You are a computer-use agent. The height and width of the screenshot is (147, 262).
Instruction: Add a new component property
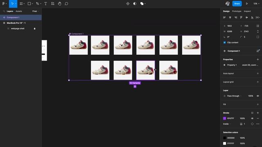click(257, 60)
